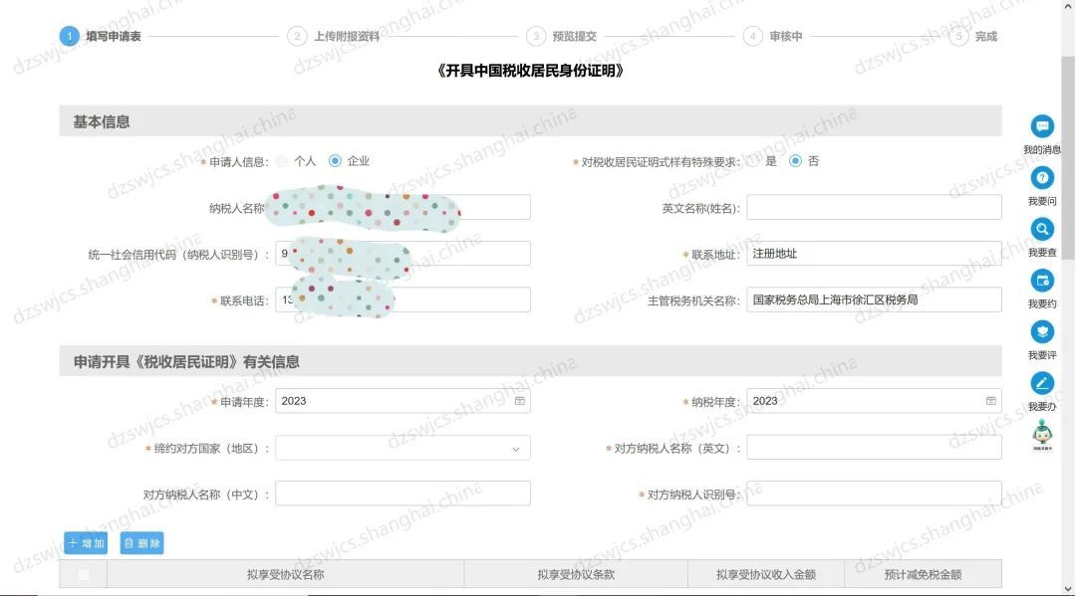The height and width of the screenshot is (596, 1076).
Task: Focus the 英文名称(姓名) input field
Action: (873, 208)
